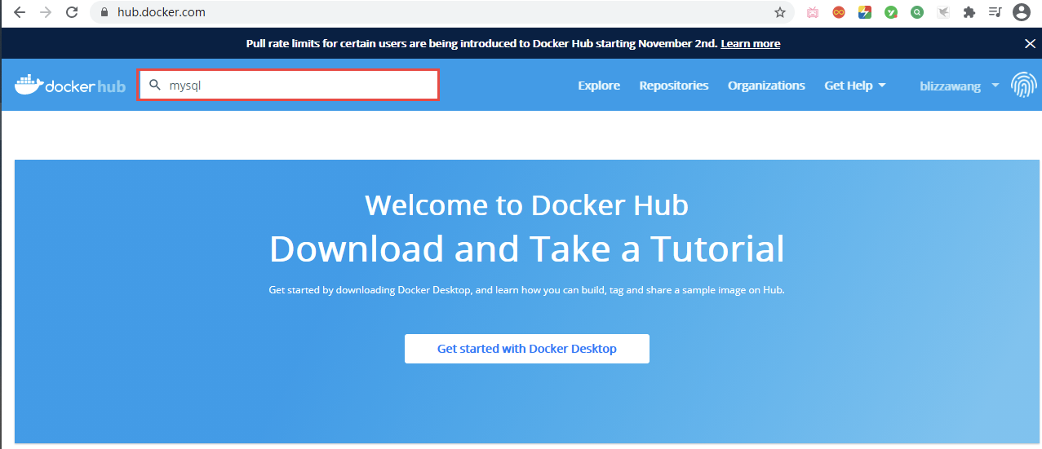Open the media control music-note icon
The image size is (1042, 449).
pos(994,12)
